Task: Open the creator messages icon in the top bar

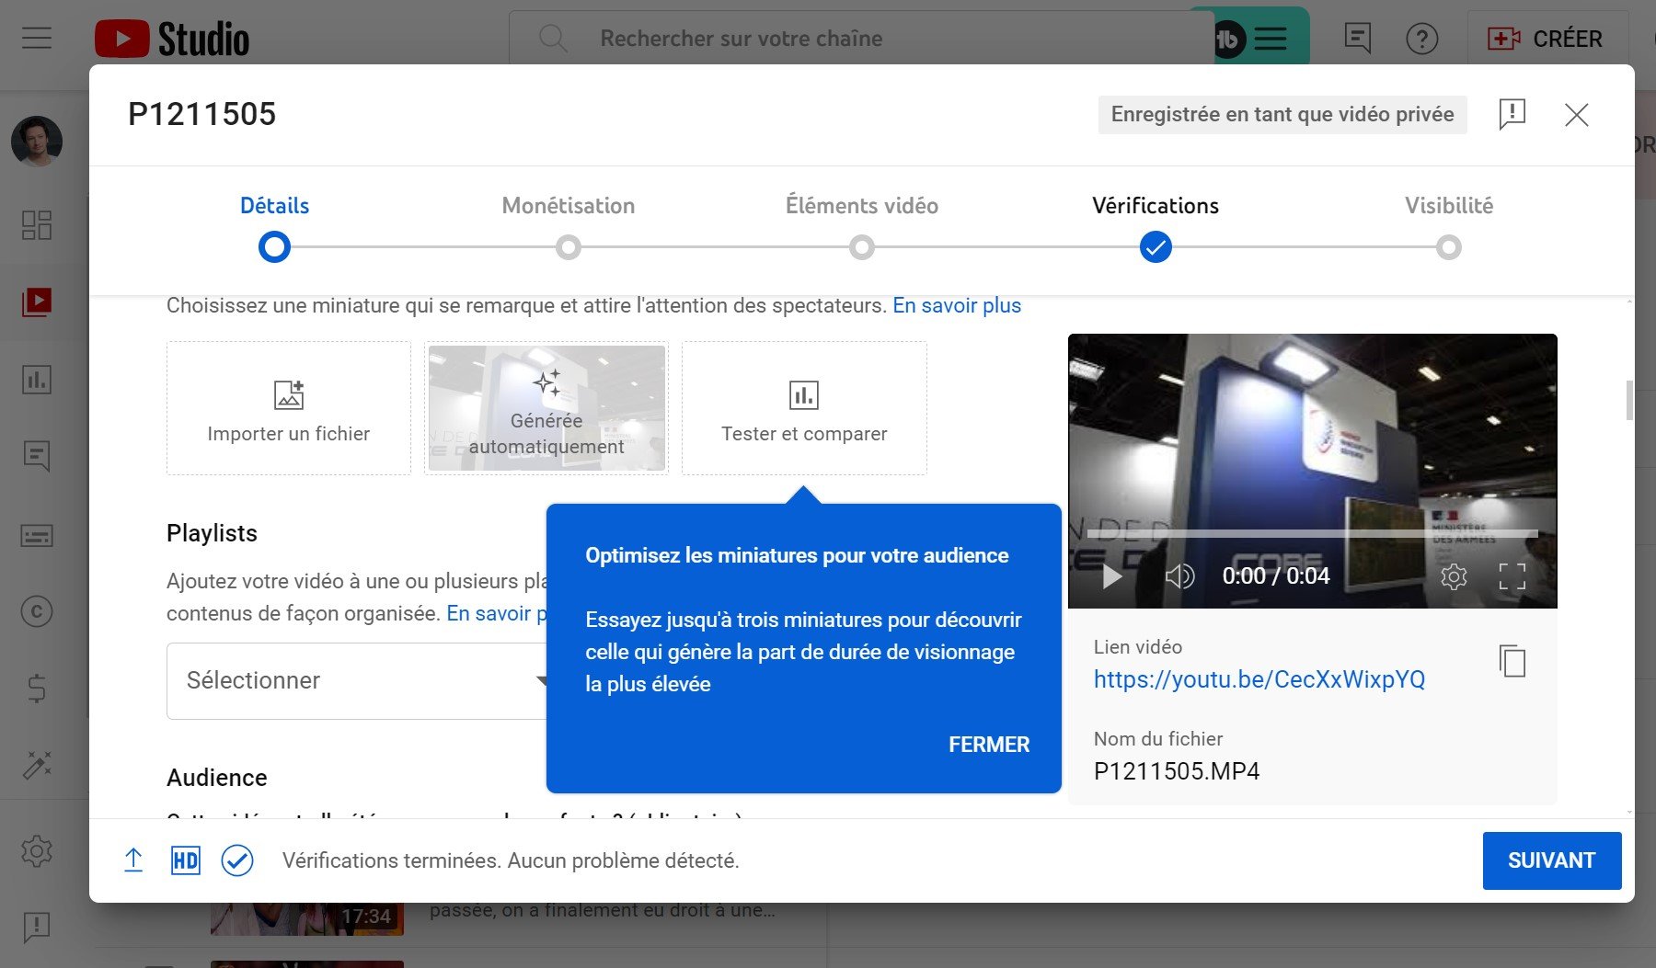Action: 1358,39
